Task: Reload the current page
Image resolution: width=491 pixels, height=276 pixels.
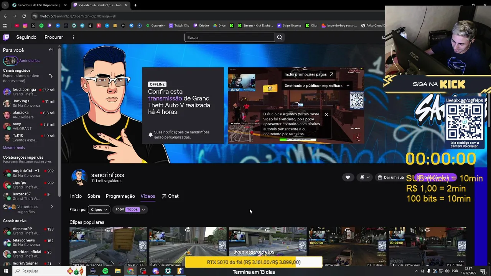Action: point(24,16)
